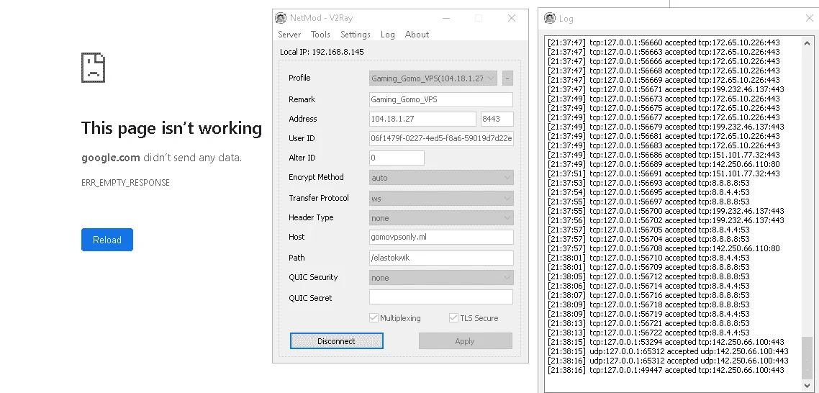
Task: Click ERR_EMPTY_RESPONSE error code text
Action: click(x=125, y=182)
